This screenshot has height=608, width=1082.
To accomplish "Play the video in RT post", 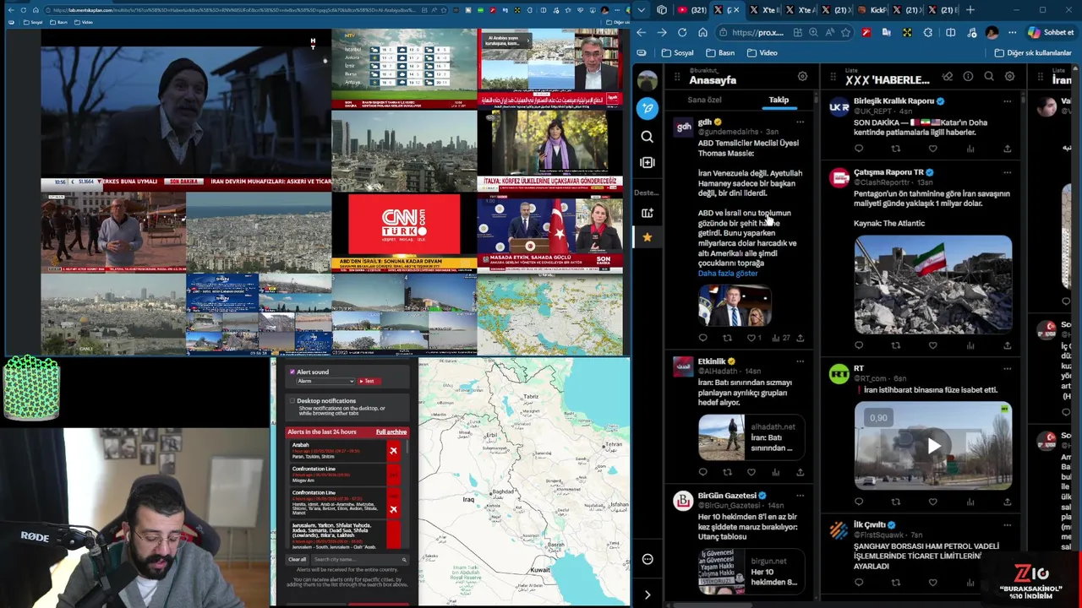I will coord(933,447).
